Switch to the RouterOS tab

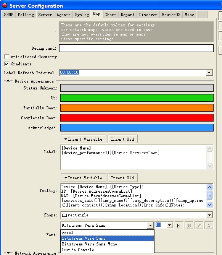click(171, 15)
